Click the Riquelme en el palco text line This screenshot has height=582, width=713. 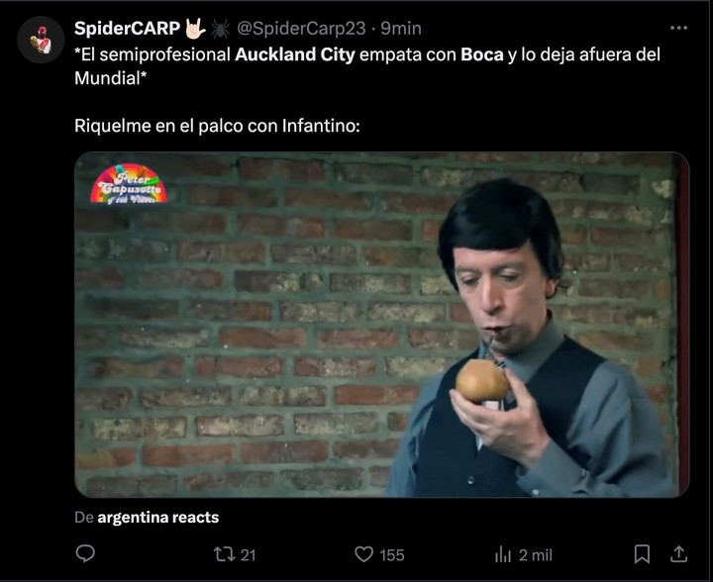click(217, 126)
